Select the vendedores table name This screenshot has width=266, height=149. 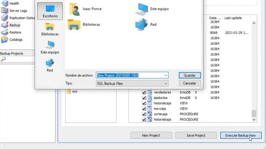[162, 92]
